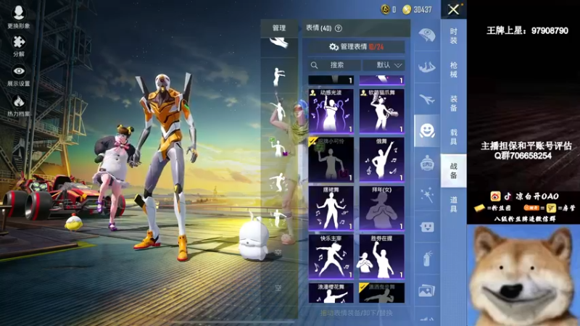The width and height of the screenshot is (580, 326).
Task: Select the smiley emote category icon
Action: point(427,131)
